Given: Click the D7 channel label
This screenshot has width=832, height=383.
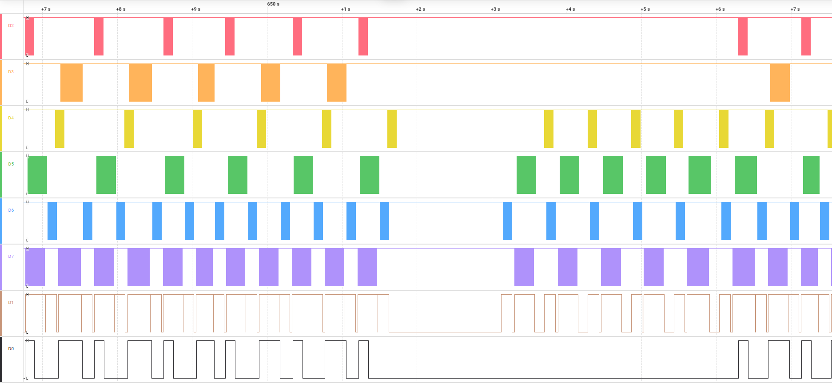Looking at the screenshot, I should pos(11,257).
